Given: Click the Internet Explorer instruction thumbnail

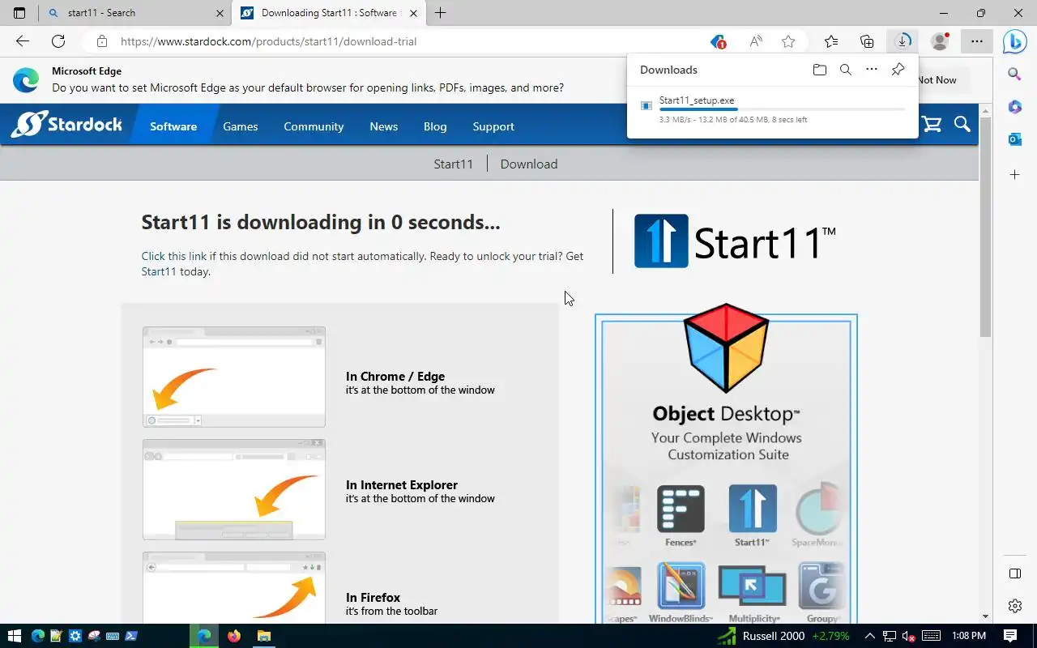Looking at the screenshot, I should [234, 489].
